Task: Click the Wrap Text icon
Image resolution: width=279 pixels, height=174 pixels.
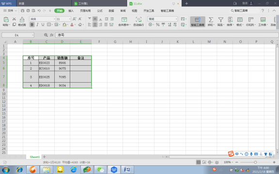Action: click(x=139, y=19)
